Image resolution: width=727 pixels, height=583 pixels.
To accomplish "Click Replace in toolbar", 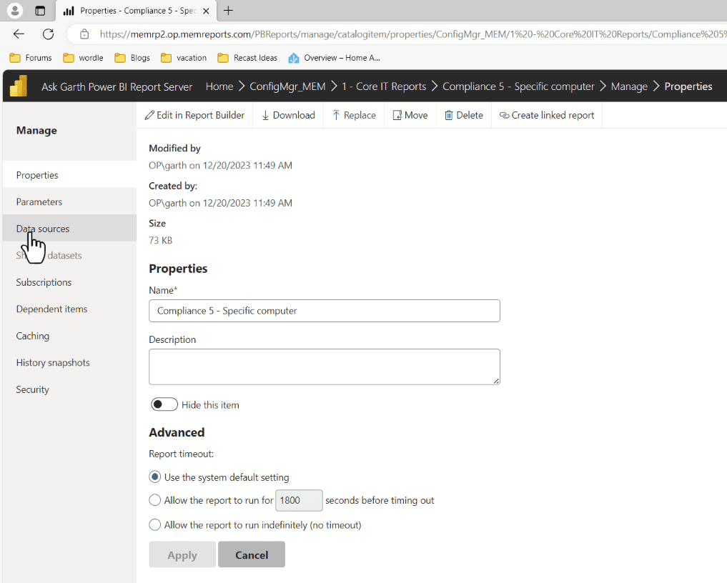I will [354, 115].
